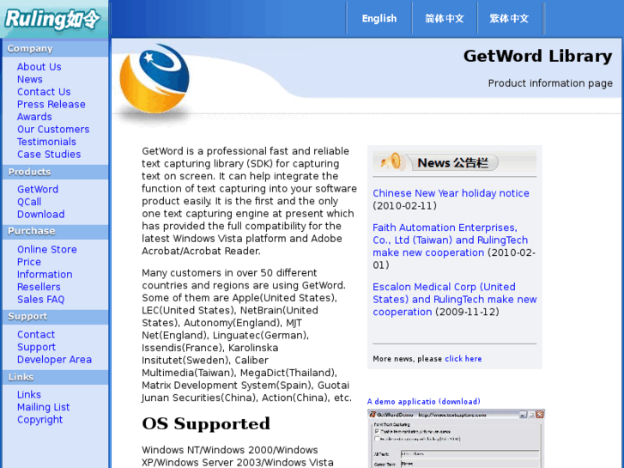Viewport: 624px width, 468px height.
Task: Open the Resellers page
Action: [39, 287]
